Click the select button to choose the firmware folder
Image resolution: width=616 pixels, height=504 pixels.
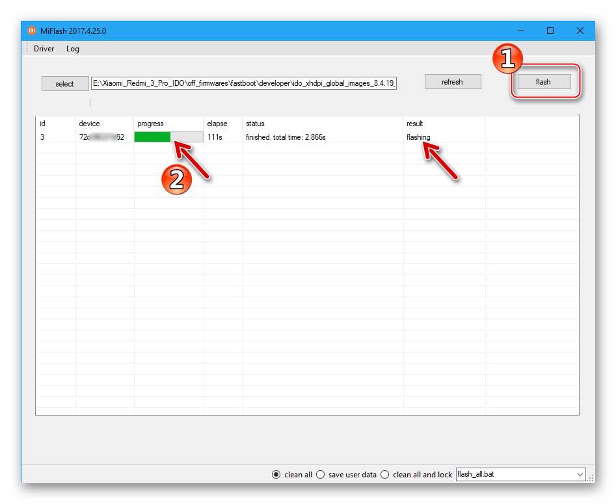pyautogui.click(x=65, y=84)
